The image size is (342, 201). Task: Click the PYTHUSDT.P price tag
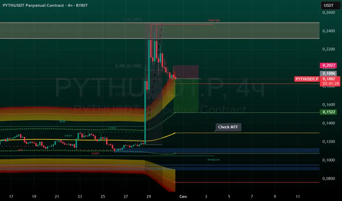point(307,79)
